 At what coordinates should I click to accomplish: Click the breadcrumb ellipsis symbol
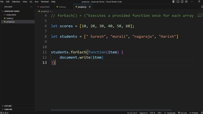52,11
